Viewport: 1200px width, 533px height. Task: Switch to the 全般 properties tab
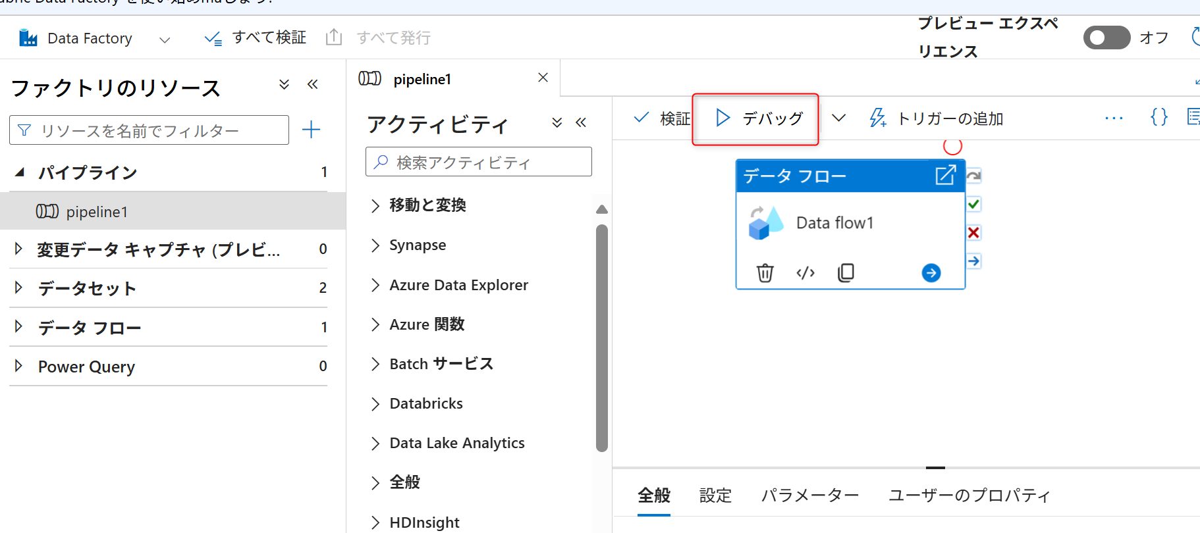(654, 495)
